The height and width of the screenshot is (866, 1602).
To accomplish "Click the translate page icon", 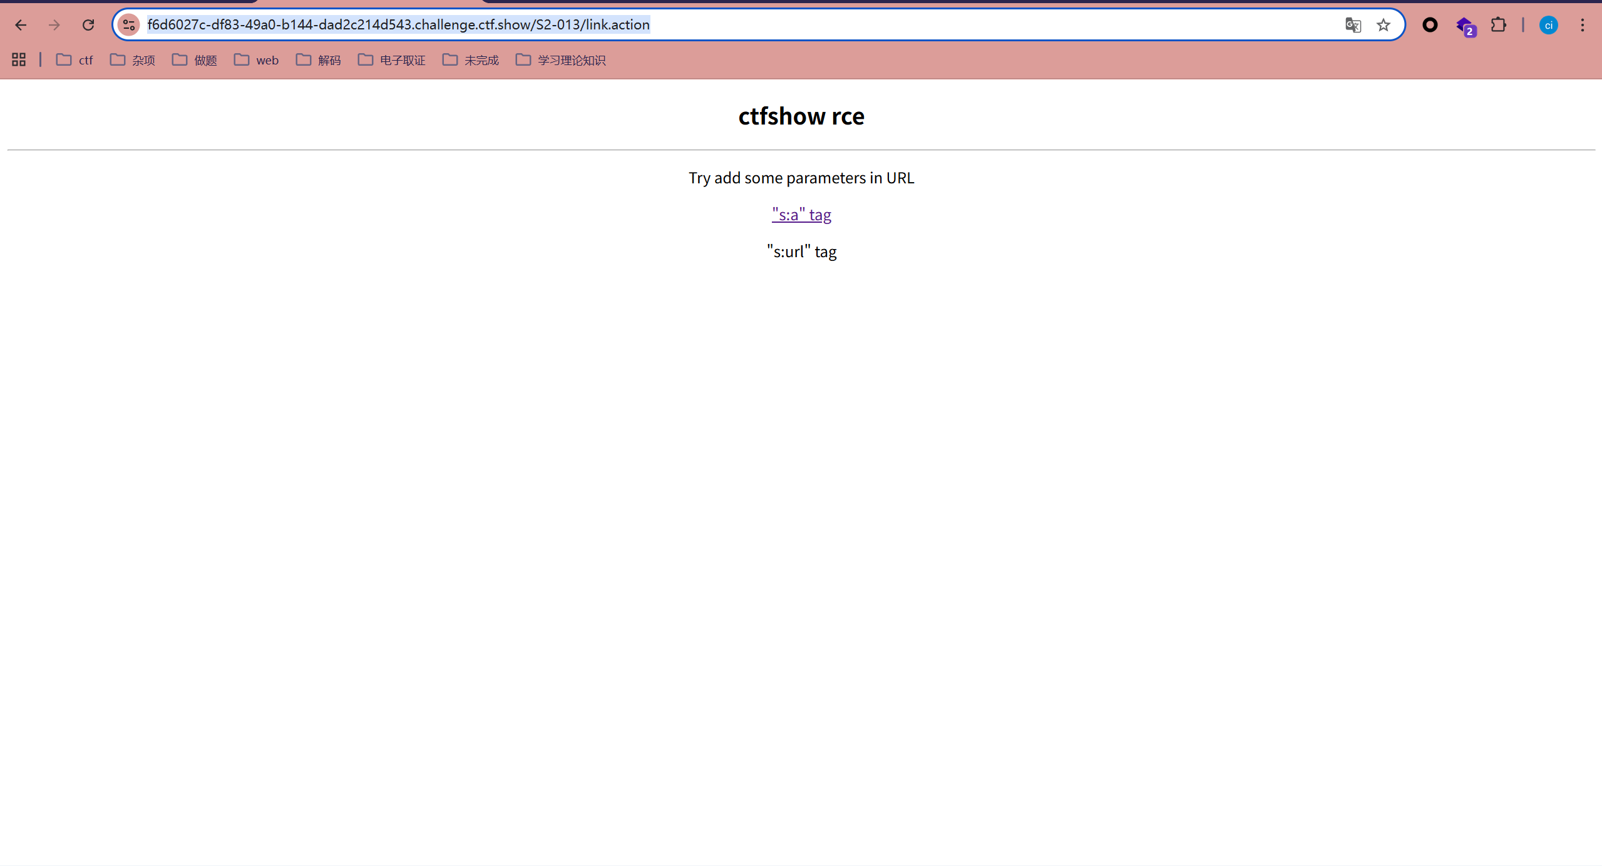I will [1352, 25].
